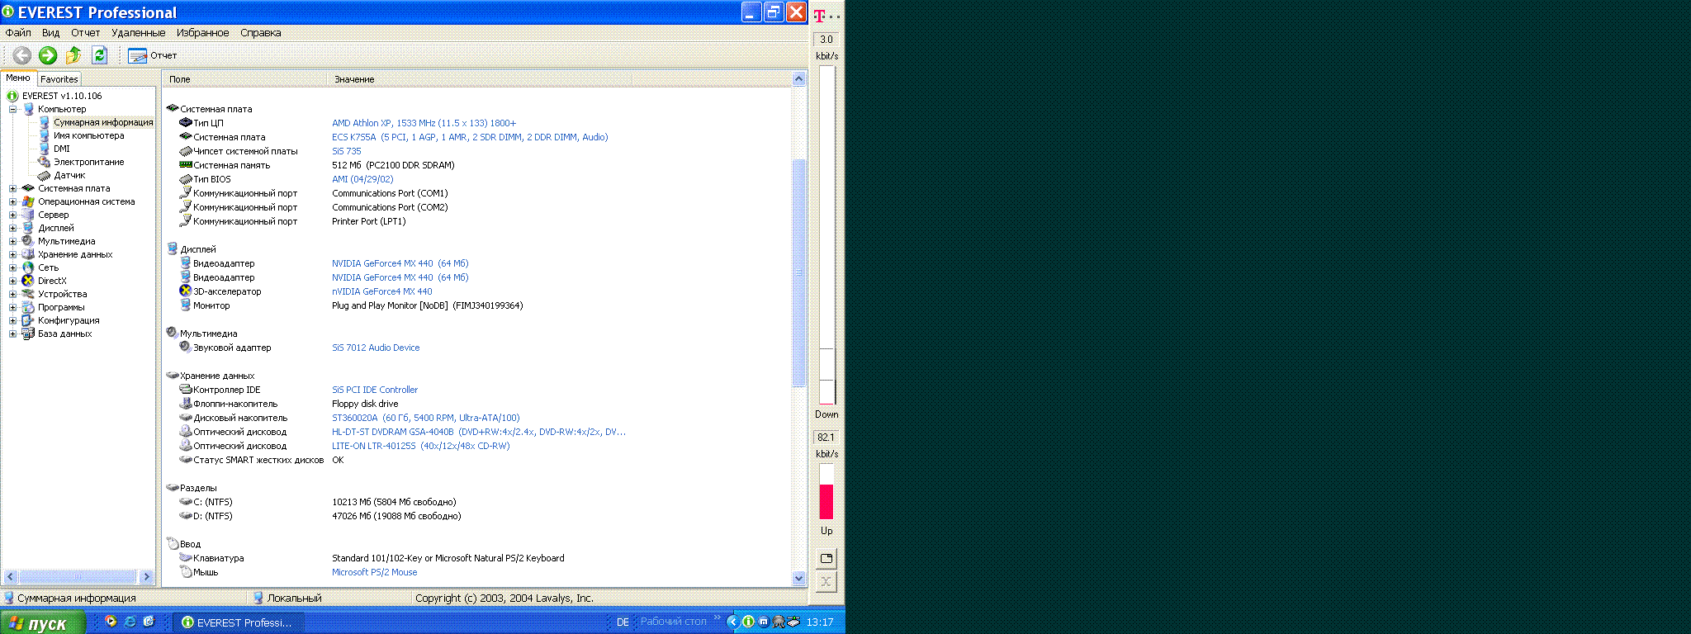
Task: Open the SiS 735 chipset link
Action: pyautogui.click(x=346, y=151)
